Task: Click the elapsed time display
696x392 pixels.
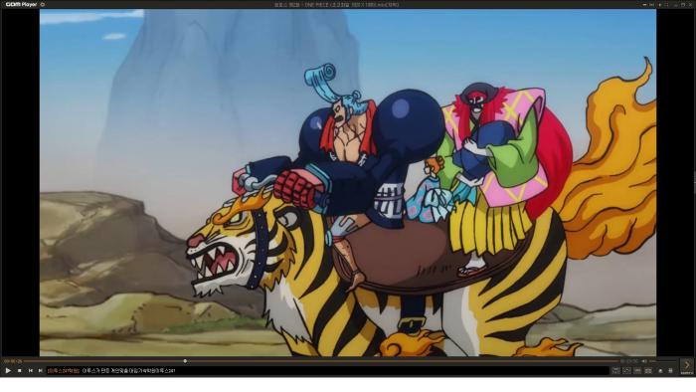Action: click(x=13, y=361)
